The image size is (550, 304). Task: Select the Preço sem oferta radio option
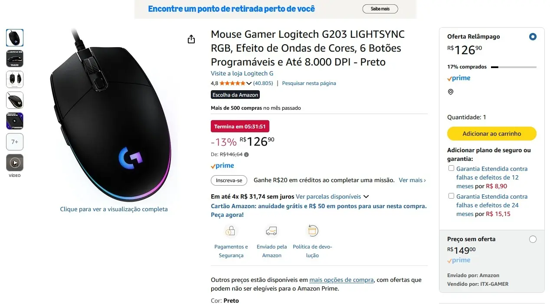[533, 239]
